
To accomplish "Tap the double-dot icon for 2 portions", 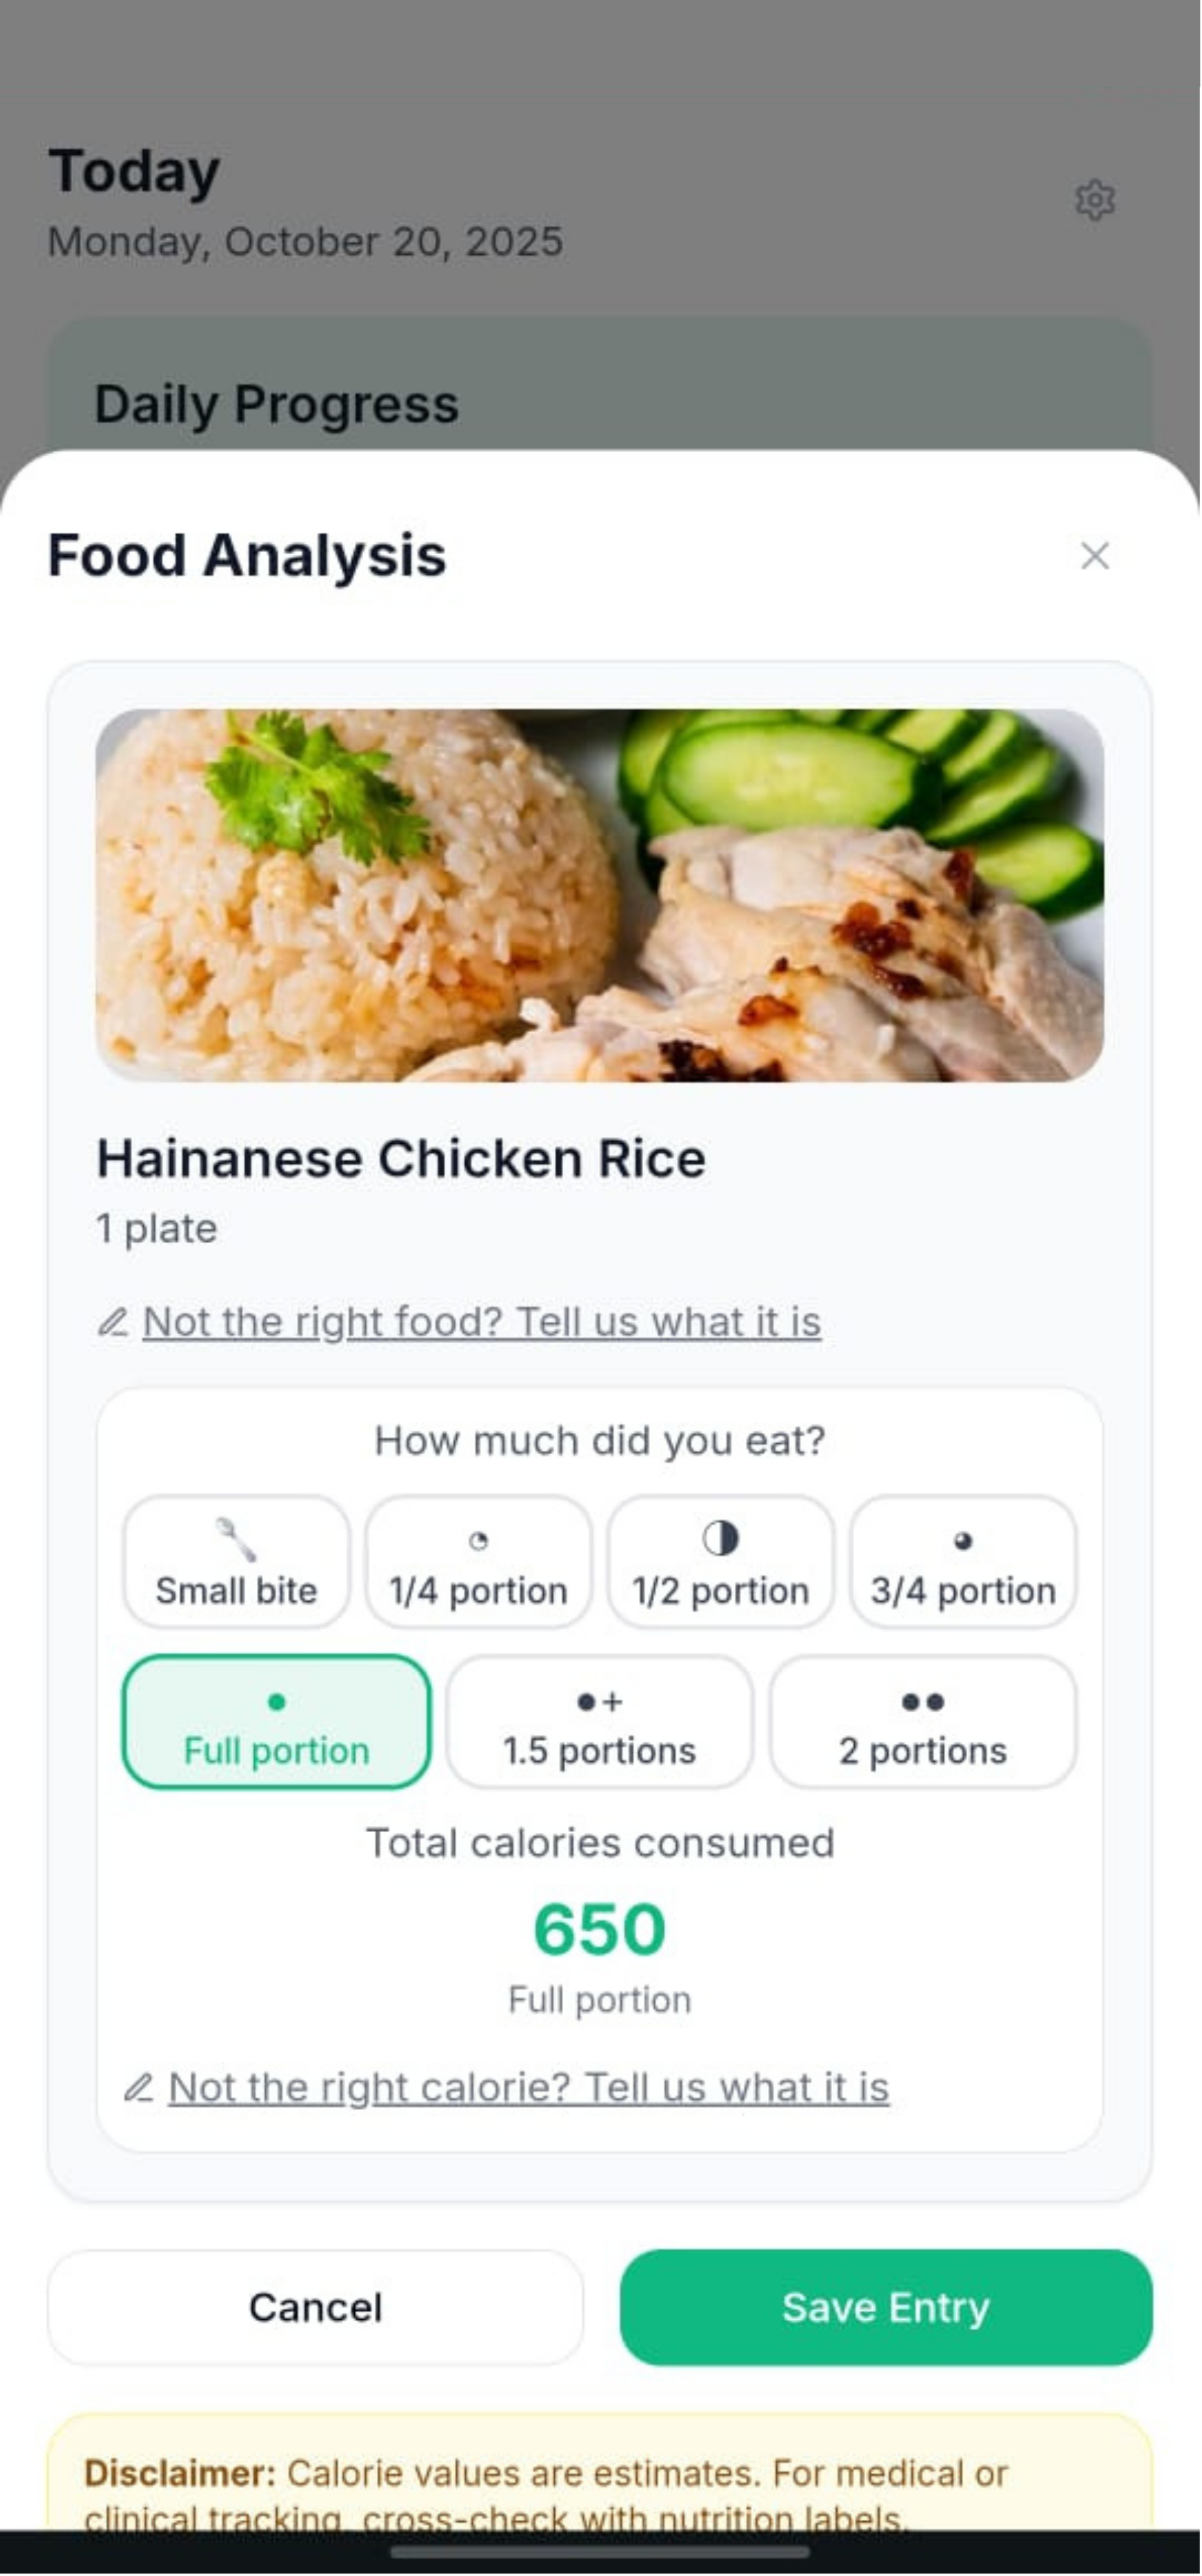I will (x=922, y=1702).
